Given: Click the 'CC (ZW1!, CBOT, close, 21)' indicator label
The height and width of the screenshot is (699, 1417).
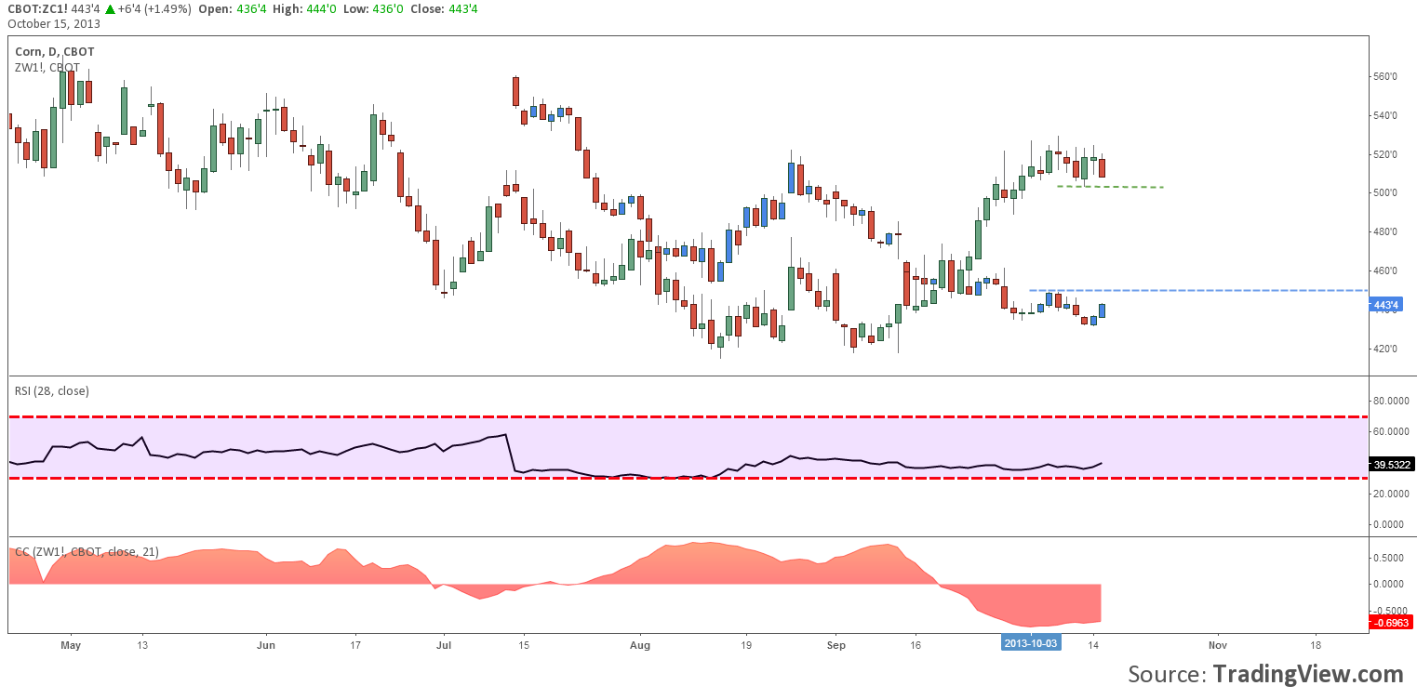Looking at the screenshot, I should click(x=87, y=551).
